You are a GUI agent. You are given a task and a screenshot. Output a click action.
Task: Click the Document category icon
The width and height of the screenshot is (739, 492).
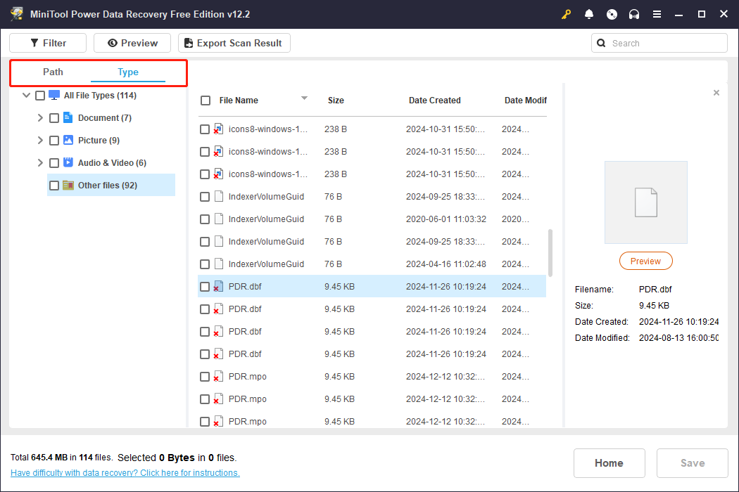pyautogui.click(x=68, y=117)
